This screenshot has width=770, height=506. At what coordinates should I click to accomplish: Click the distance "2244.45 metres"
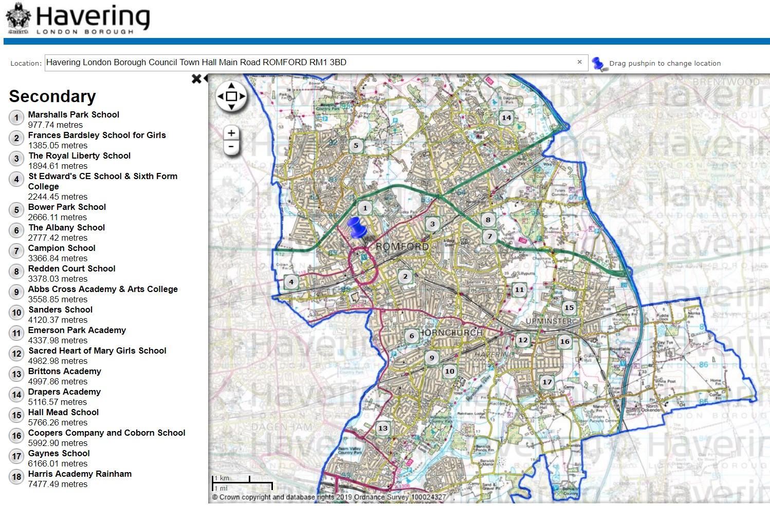[58, 197]
